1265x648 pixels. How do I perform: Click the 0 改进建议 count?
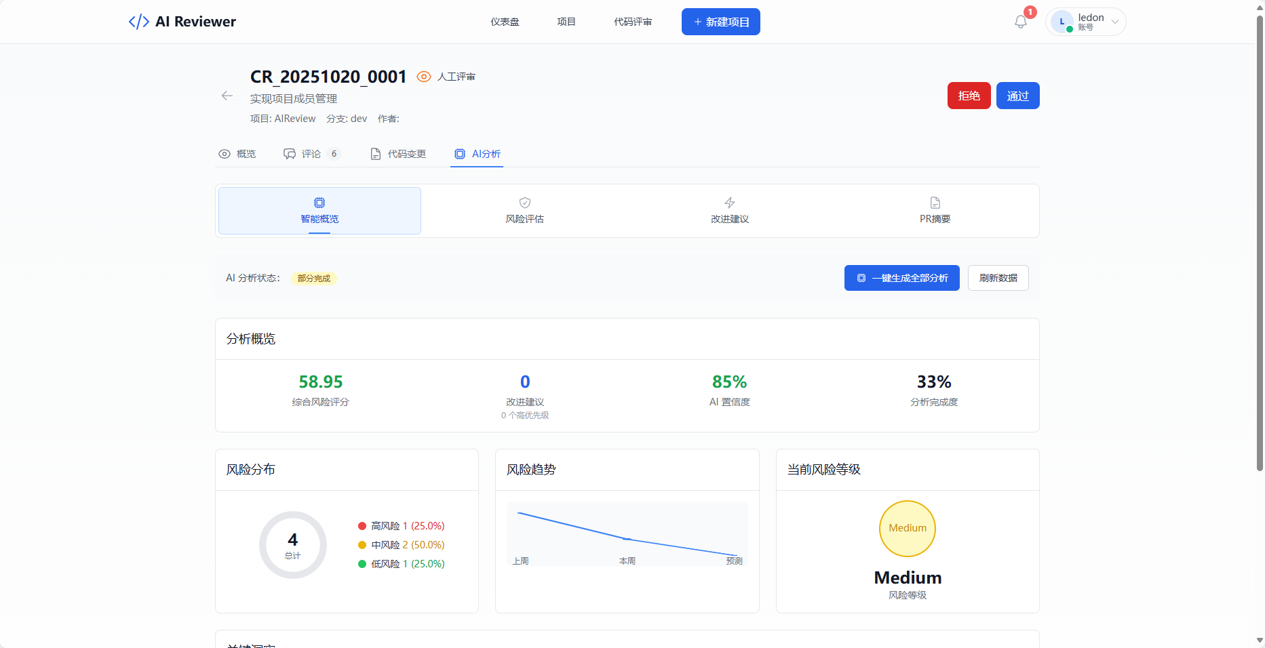coord(525,382)
